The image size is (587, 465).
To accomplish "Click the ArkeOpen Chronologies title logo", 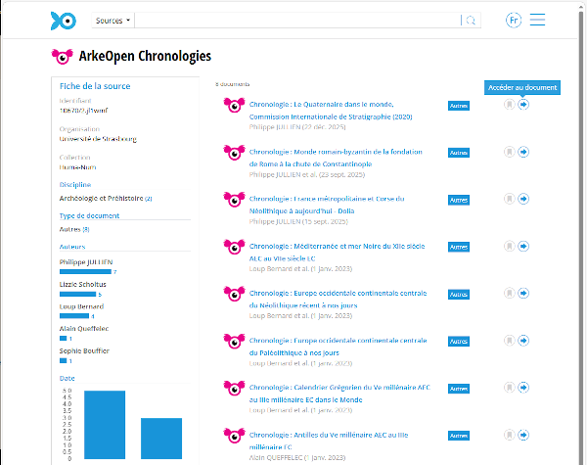I will 63,56.
